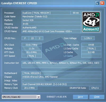The height and width of the screenshot is (102, 106).
Task: Click the '2210.7 MHz' CPU clock value
Action: click(x=32, y=45)
